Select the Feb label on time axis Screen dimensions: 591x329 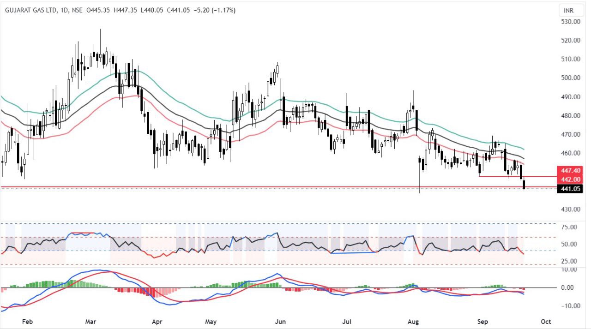pyautogui.click(x=27, y=321)
